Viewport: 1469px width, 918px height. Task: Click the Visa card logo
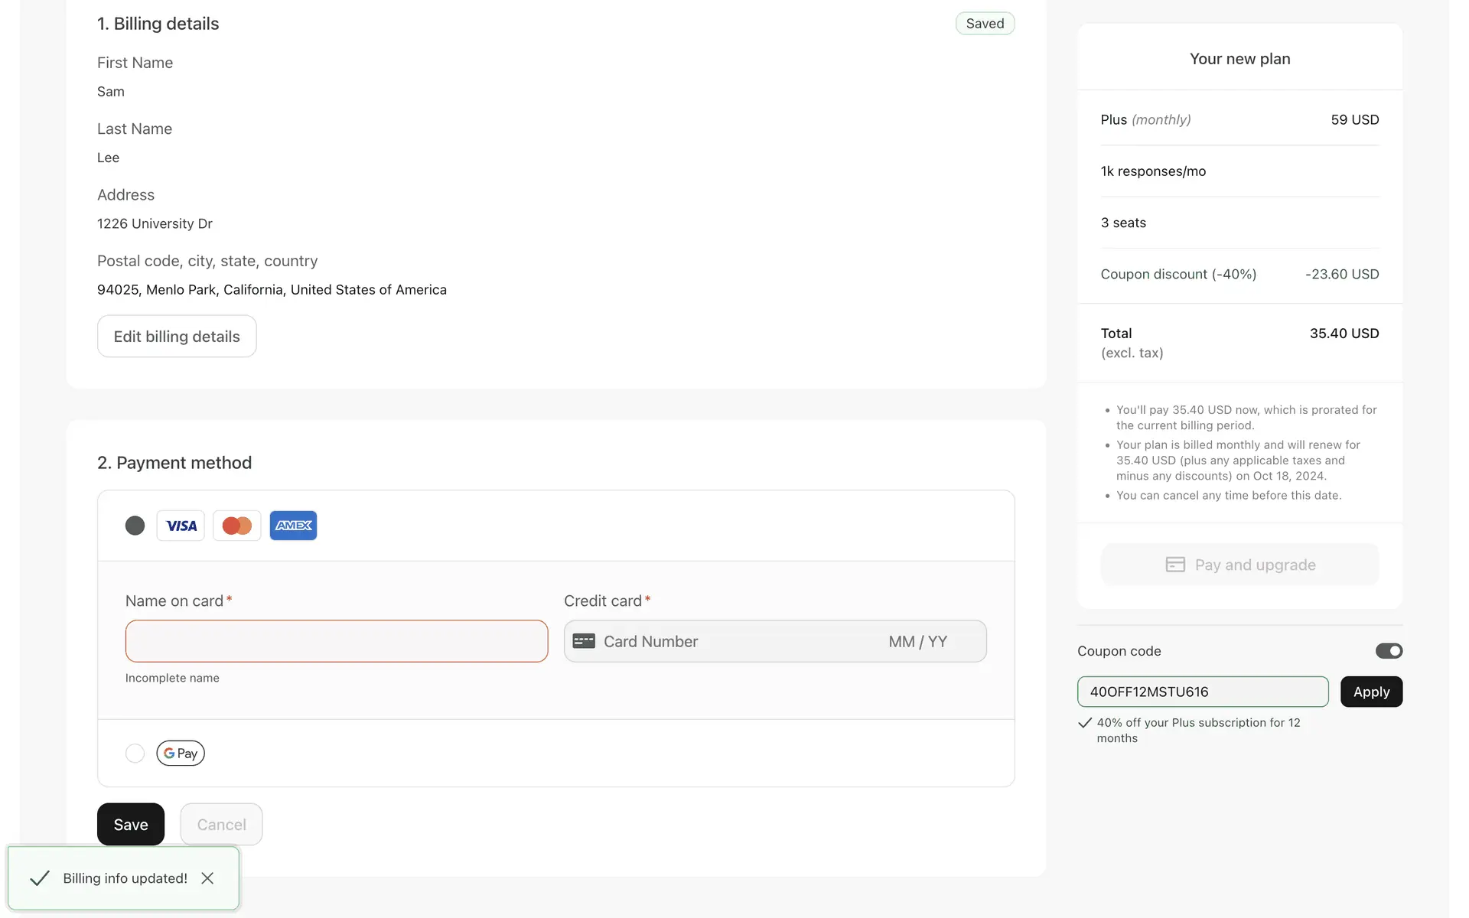[x=181, y=526]
